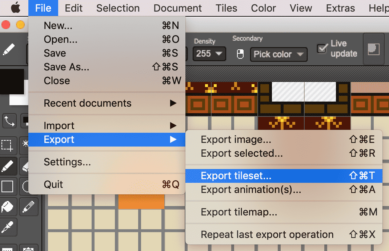Image resolution: width=389 pixels, height=251 pixels.
Task: Select the color replace pencil tool
Action: coord(28,207)
